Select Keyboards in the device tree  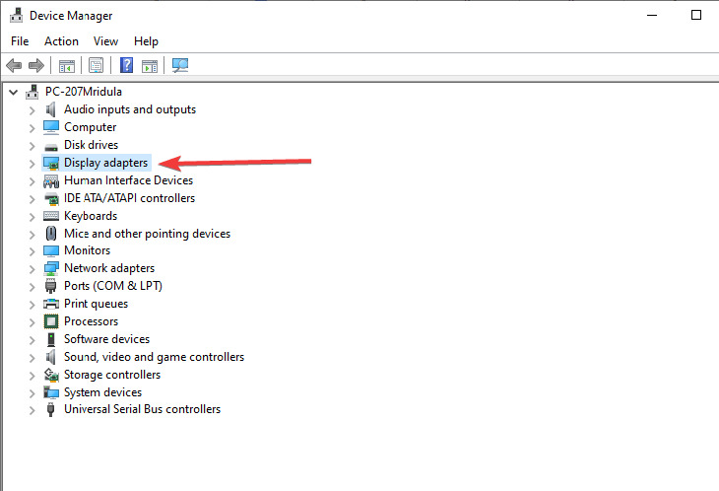91,216
